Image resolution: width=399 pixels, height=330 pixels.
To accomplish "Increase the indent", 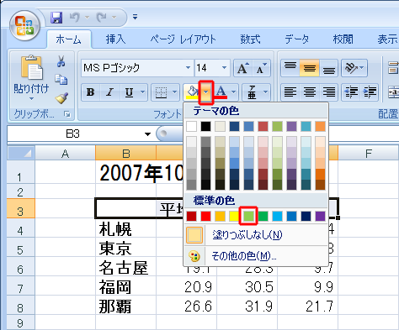I will pos(370,92).
